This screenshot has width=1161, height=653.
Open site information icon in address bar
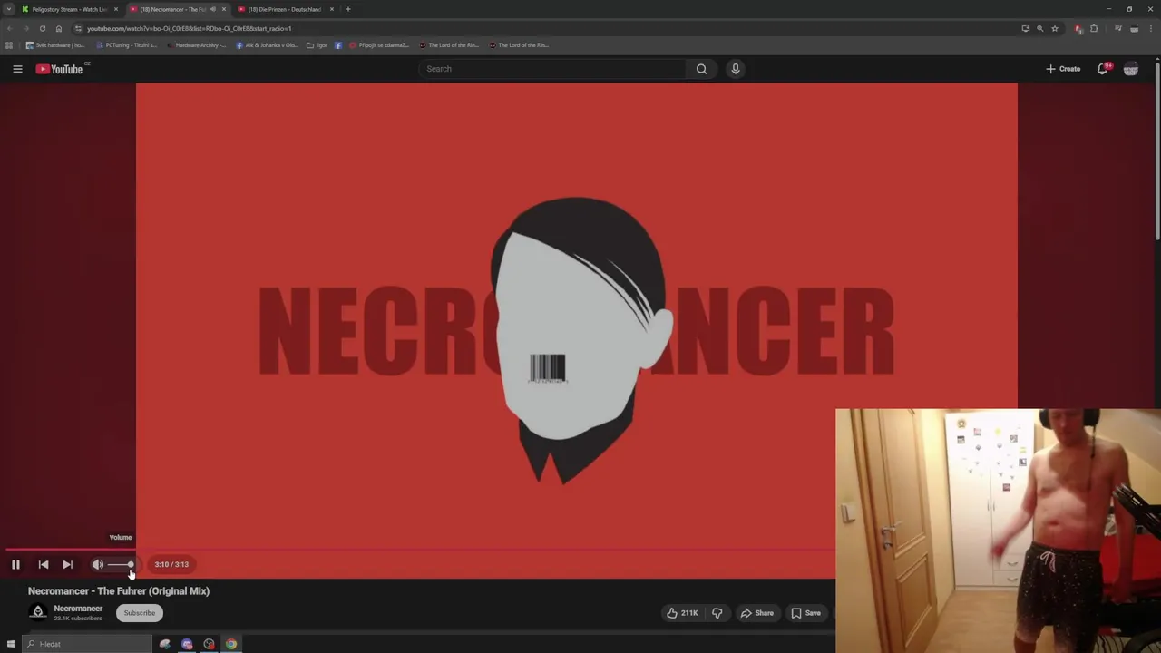click(78, 28)
